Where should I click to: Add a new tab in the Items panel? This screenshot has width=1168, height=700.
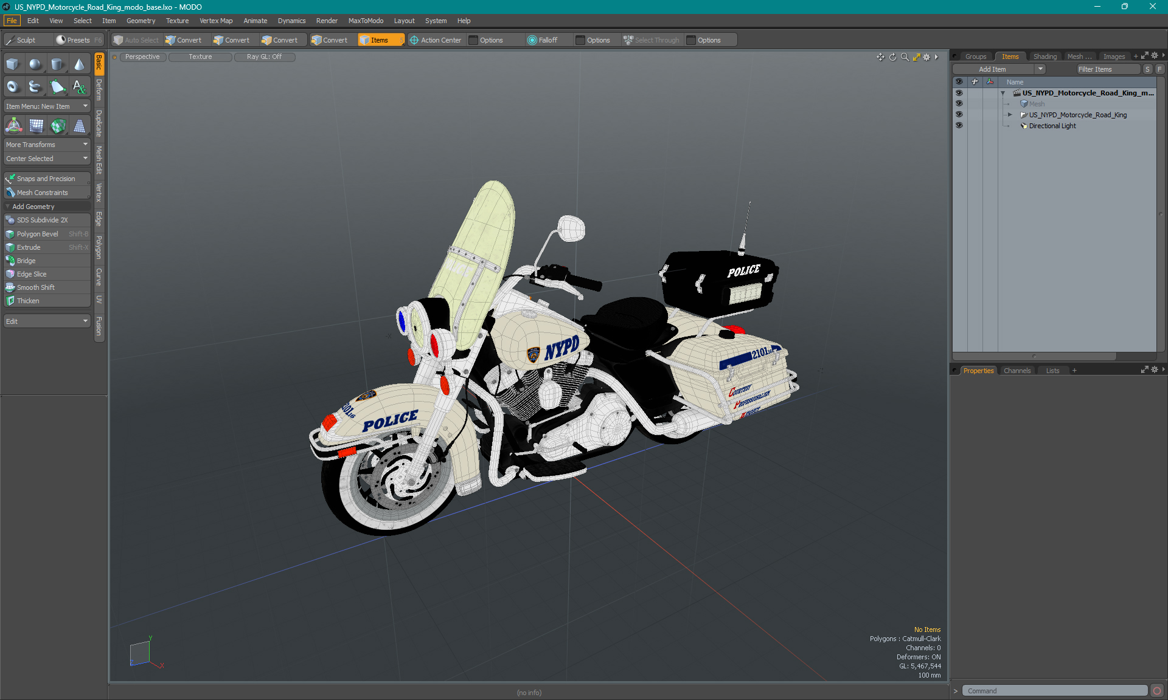click(x=1136, y=57)
